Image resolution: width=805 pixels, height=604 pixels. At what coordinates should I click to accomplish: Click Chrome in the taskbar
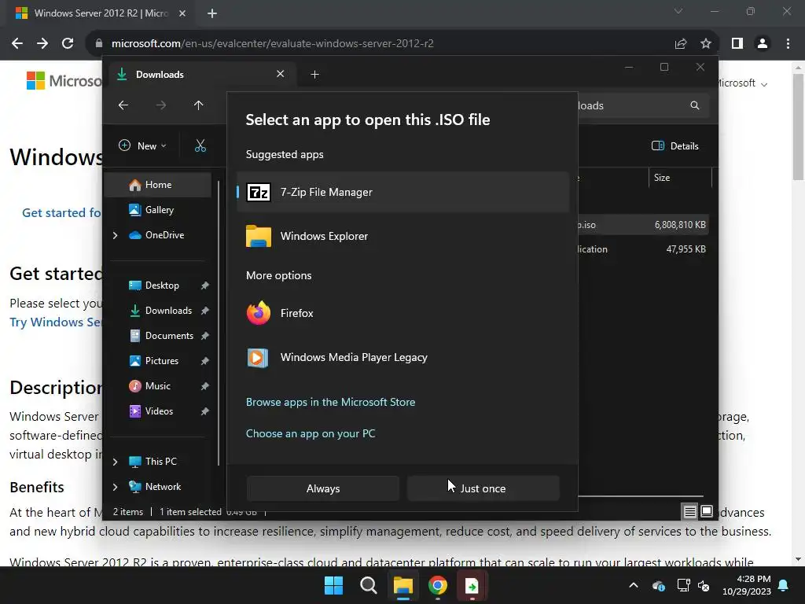point(437,585)
